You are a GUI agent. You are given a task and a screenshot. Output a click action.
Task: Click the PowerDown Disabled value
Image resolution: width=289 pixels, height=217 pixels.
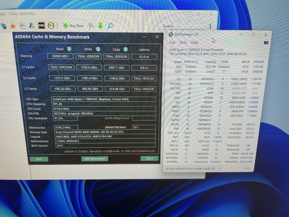coord(215,162)
